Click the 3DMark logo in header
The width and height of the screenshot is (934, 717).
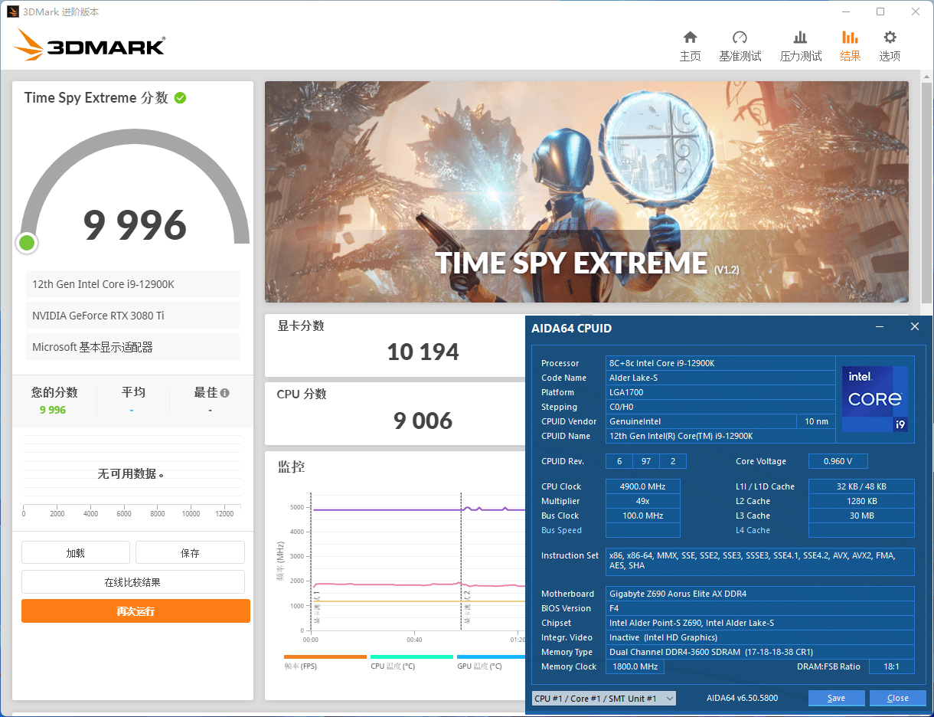point(90,45)
